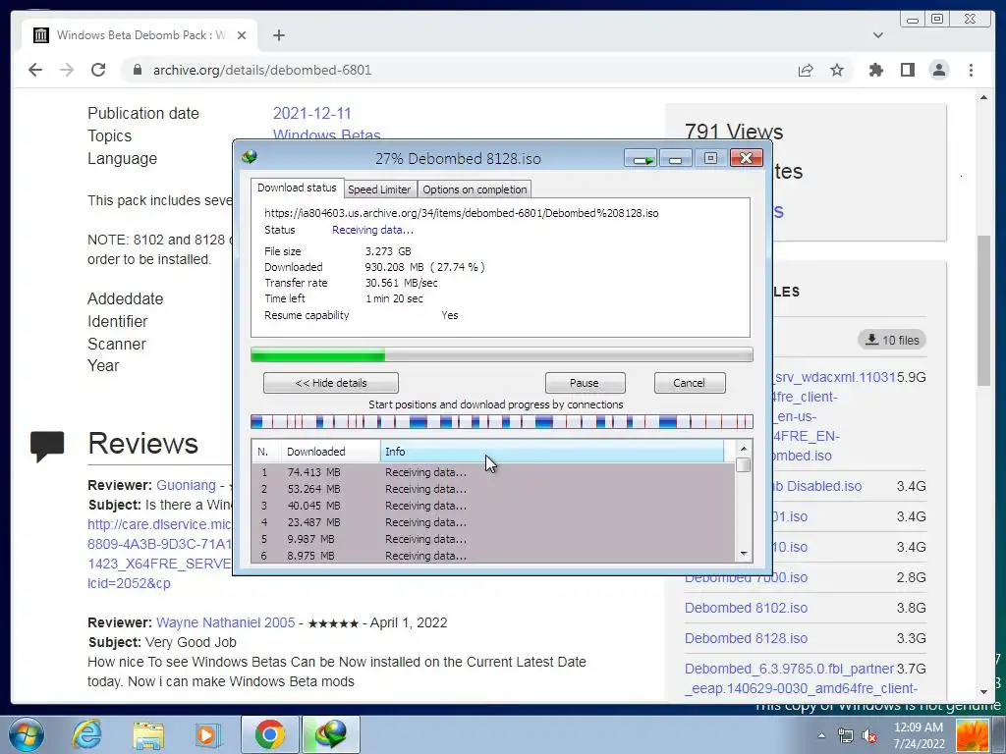The width and height of the screenshot is (1006, 754).
Task: Open the Chrome three-dot menu
Action: click(x=971, y=70)
